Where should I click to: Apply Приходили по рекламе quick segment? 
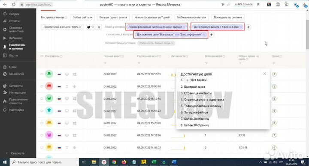point(228,17)
